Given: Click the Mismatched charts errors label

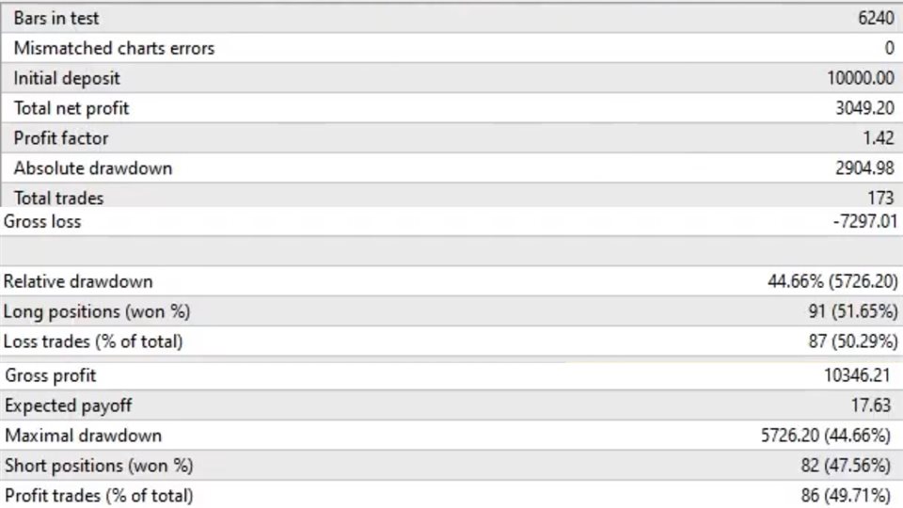Looking at the screenshot, I should 114,48.
